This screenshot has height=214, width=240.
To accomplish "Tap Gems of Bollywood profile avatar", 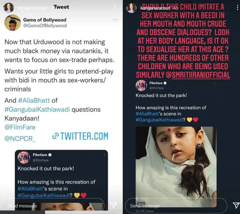I will [x=12, y=22].
